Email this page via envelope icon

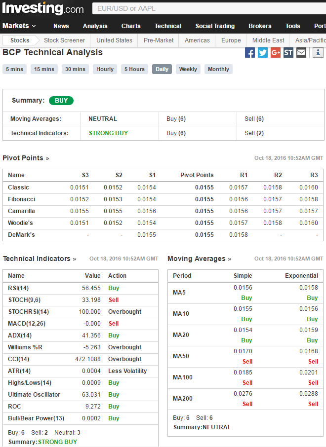coord(301,52)
